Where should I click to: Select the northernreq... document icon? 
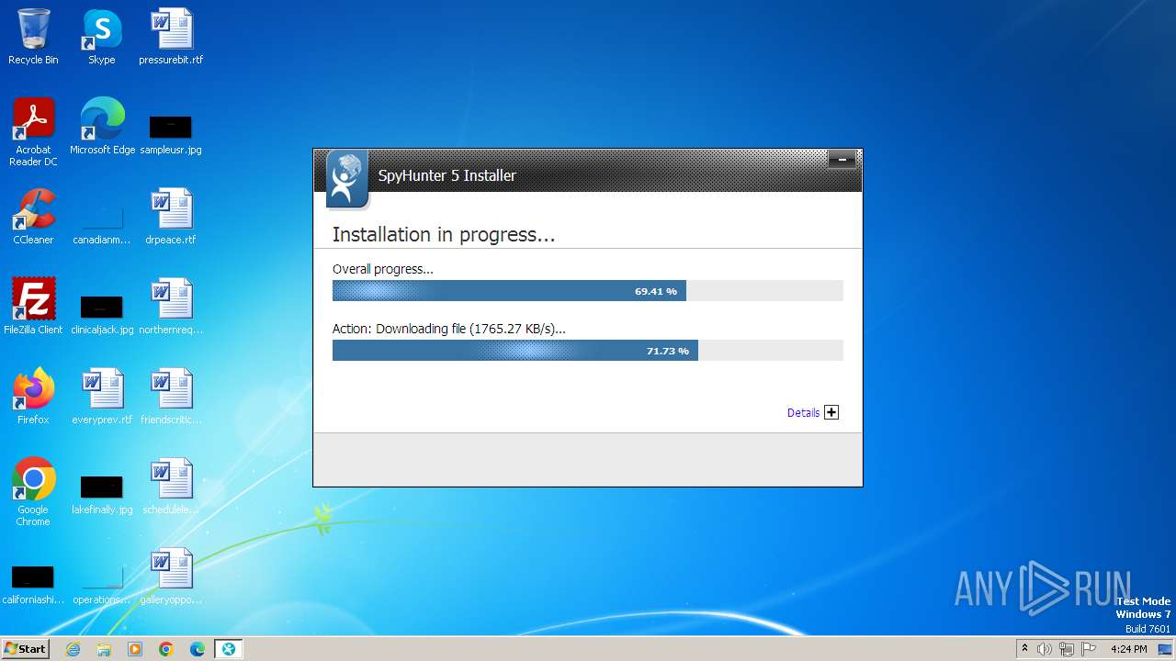pyautogui.click(x=171, y=307)
